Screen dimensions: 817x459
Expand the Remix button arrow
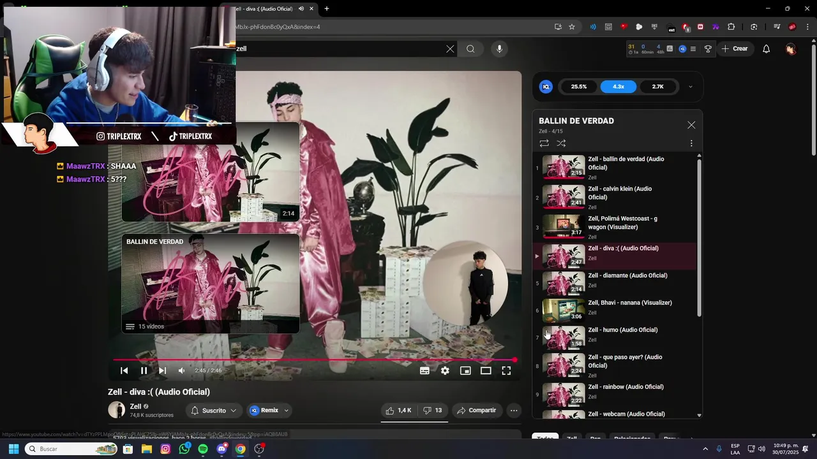[287, 411]
